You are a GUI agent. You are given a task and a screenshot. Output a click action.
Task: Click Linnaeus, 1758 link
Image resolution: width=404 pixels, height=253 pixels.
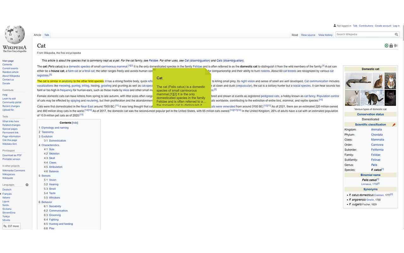(369, 184)
